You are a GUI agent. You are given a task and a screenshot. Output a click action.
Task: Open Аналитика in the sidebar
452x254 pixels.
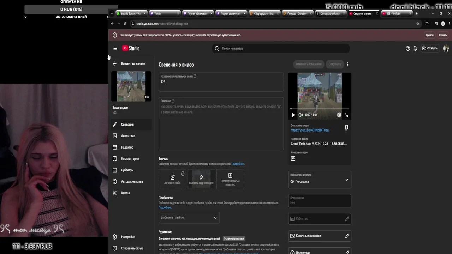(131, 136)
